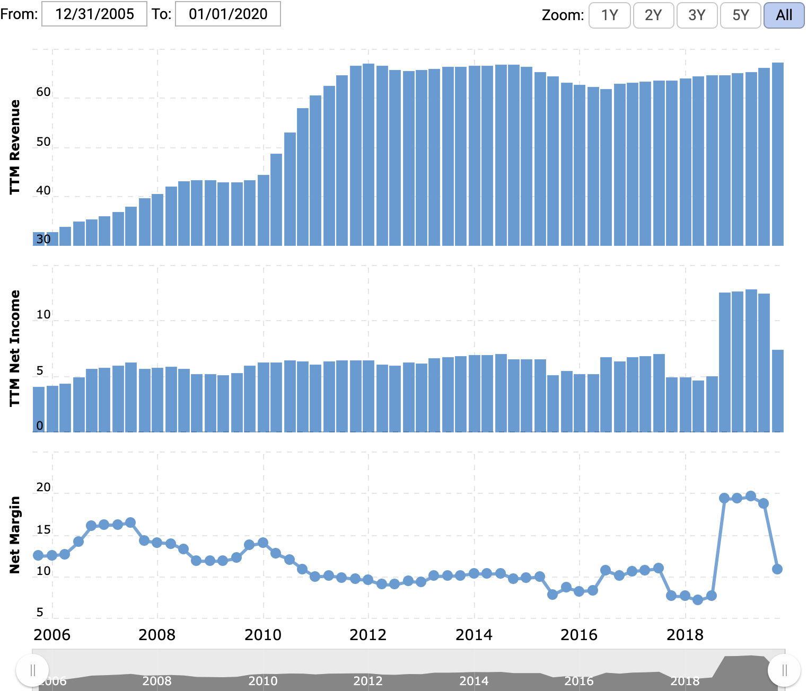Click the From: label

(x=19, y=14)
